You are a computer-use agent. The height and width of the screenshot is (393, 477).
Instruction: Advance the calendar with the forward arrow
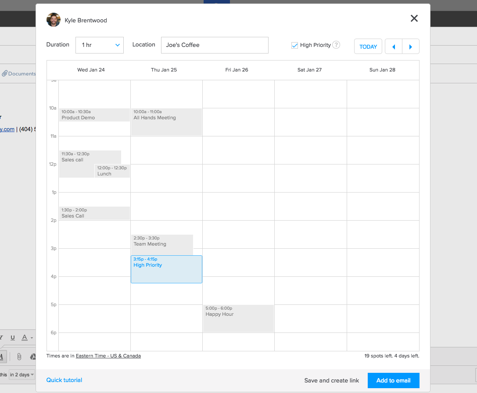[411, 46]
